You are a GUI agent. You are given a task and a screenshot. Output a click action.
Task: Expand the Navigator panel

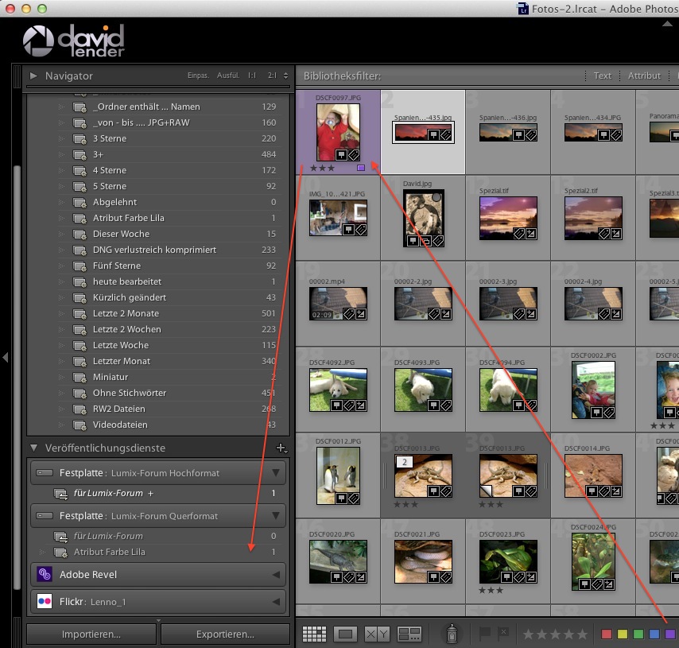[33, 76]
